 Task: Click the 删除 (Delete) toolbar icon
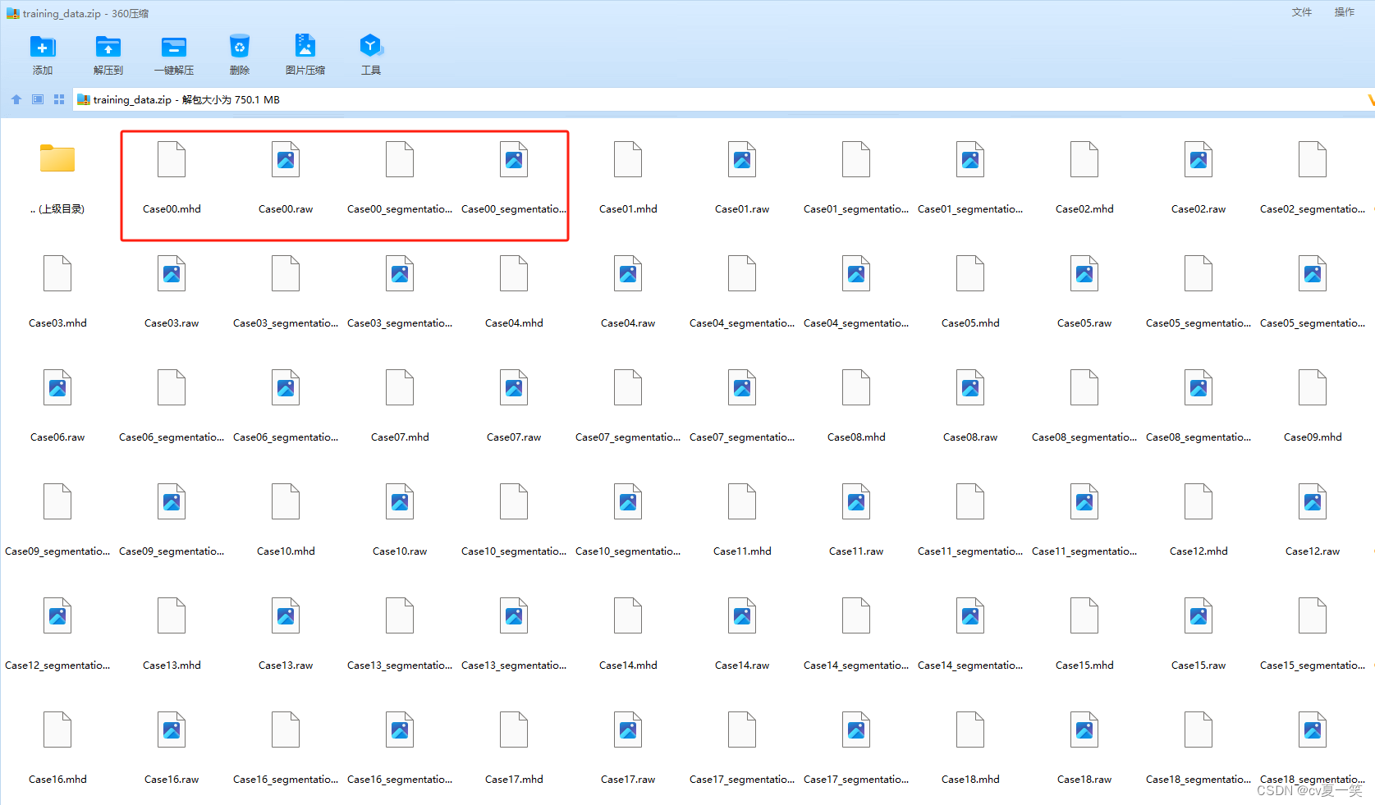[240, 47]
